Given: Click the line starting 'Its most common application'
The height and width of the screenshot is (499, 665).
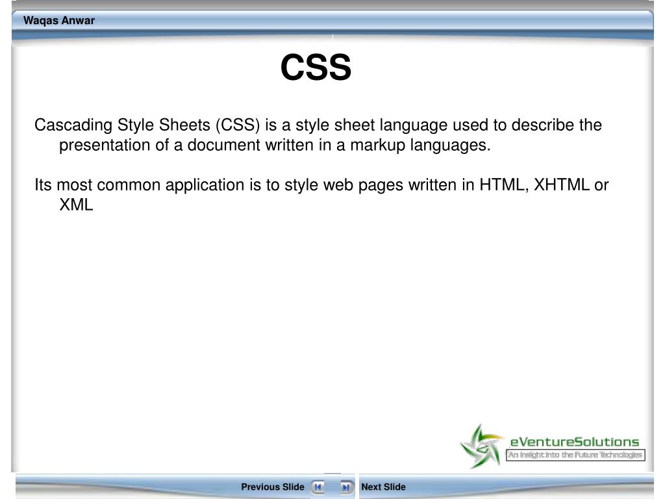Looking at the screenshot, I should tap(321, 185).
